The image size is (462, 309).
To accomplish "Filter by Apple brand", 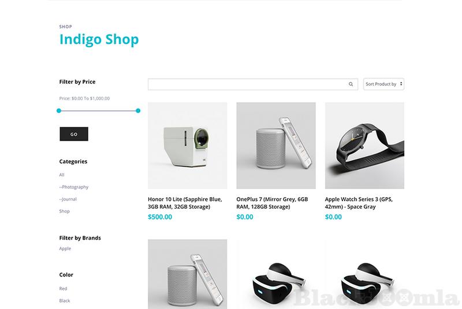I will [x=65, y=248].
